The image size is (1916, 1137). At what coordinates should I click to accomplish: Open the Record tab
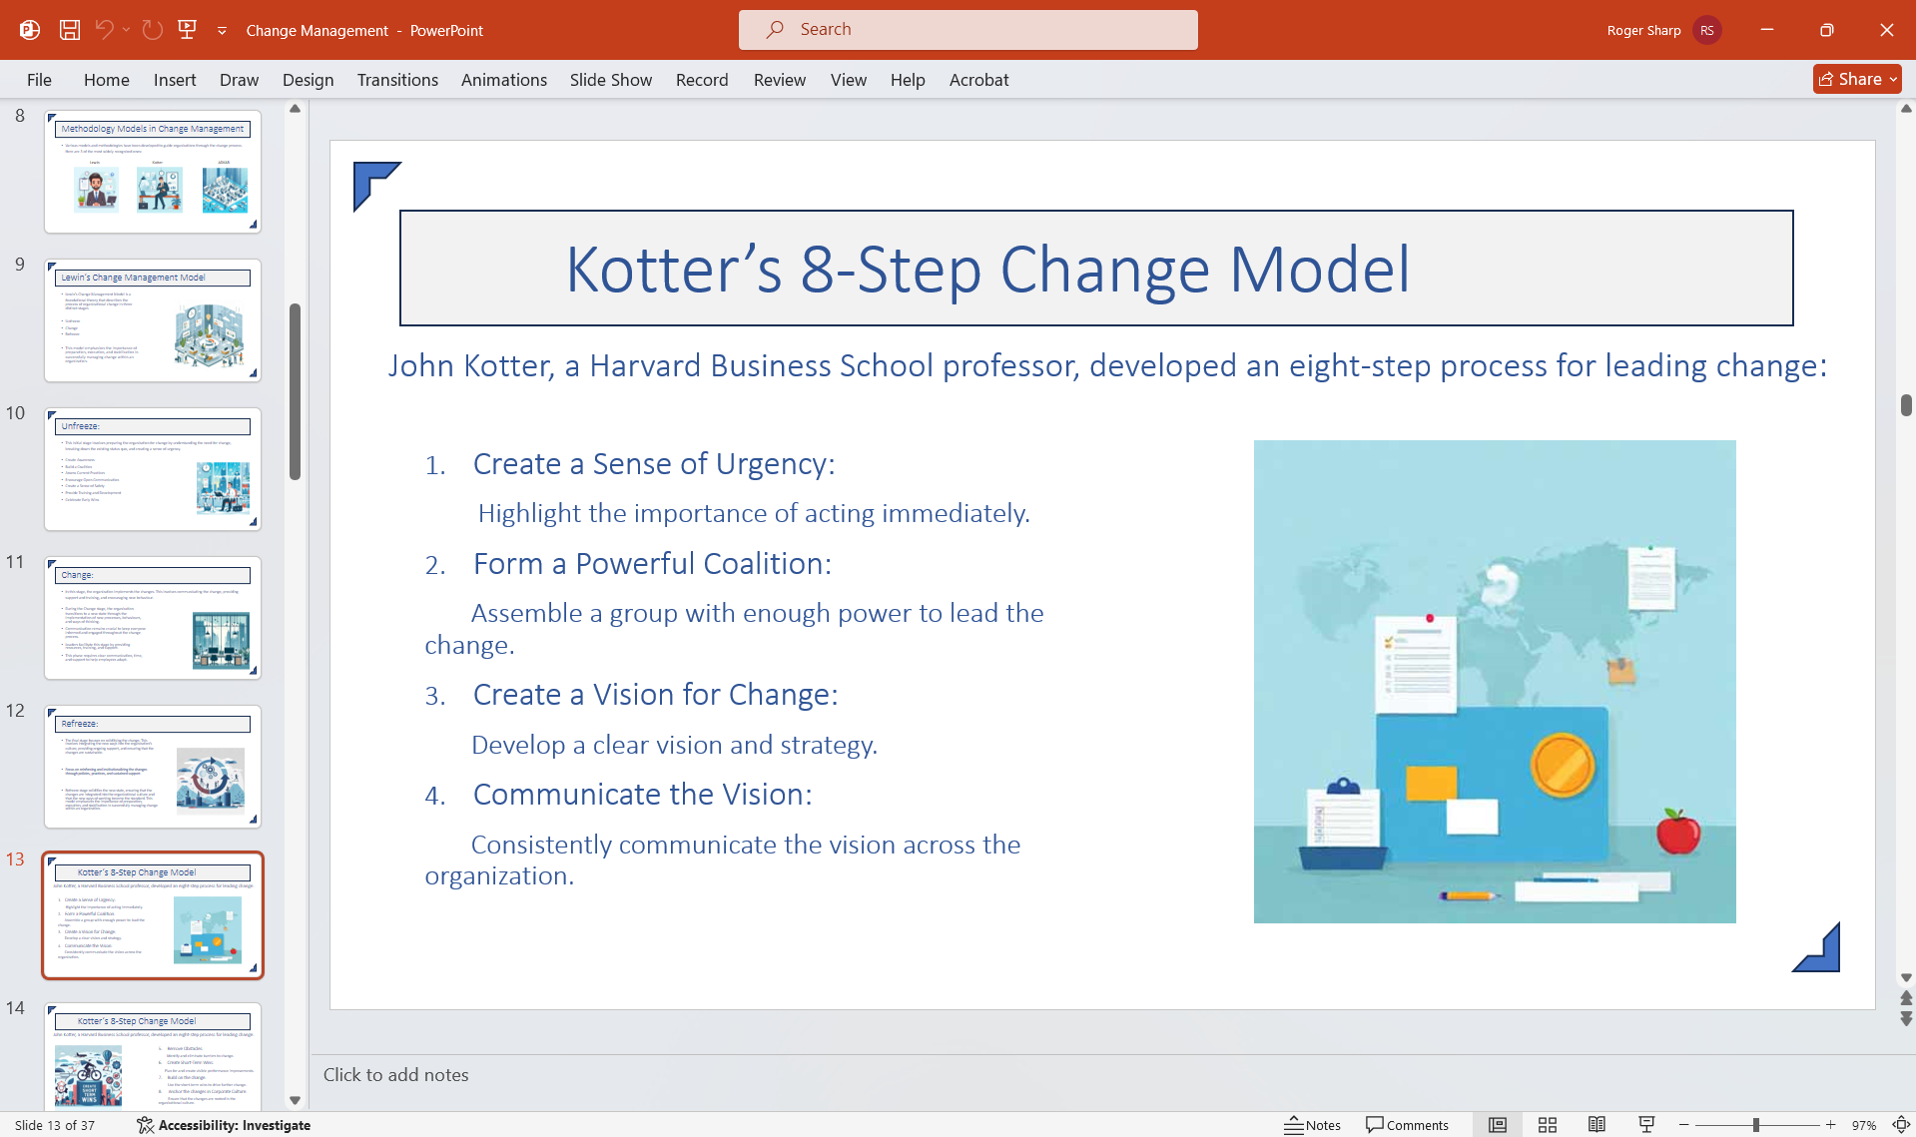(702, 80)
